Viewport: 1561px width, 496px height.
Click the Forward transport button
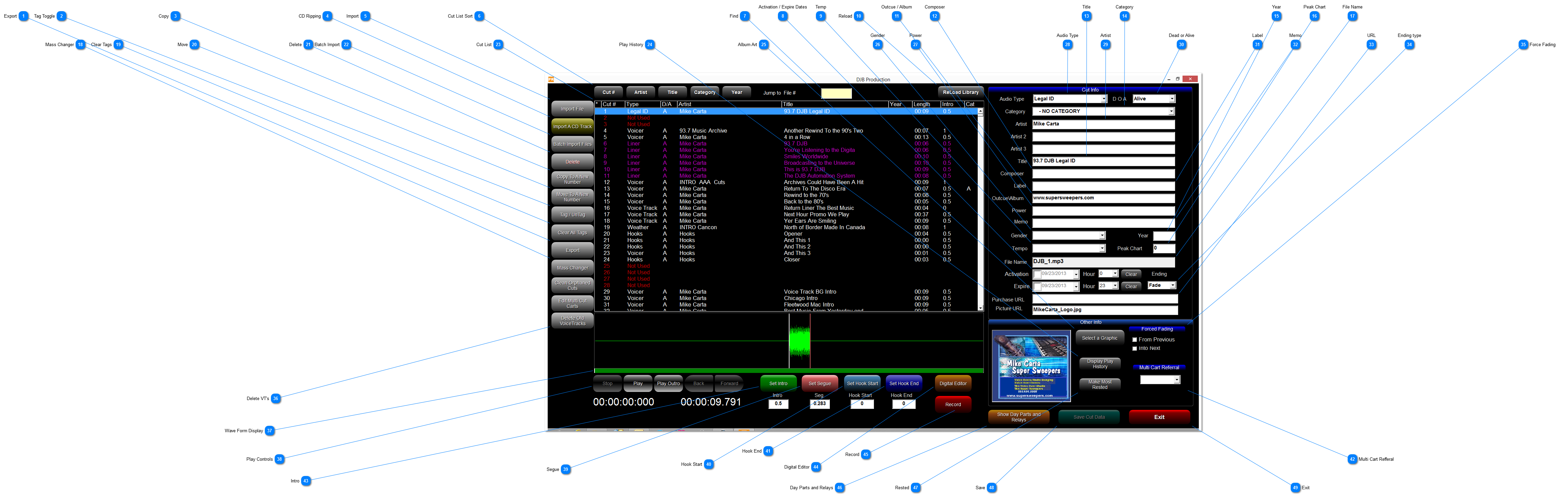tap(729, 383)
